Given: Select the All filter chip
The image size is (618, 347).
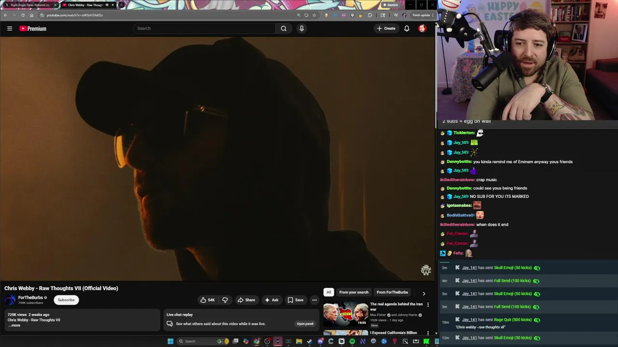Looking at the screenshot, I should coord(329,292).
